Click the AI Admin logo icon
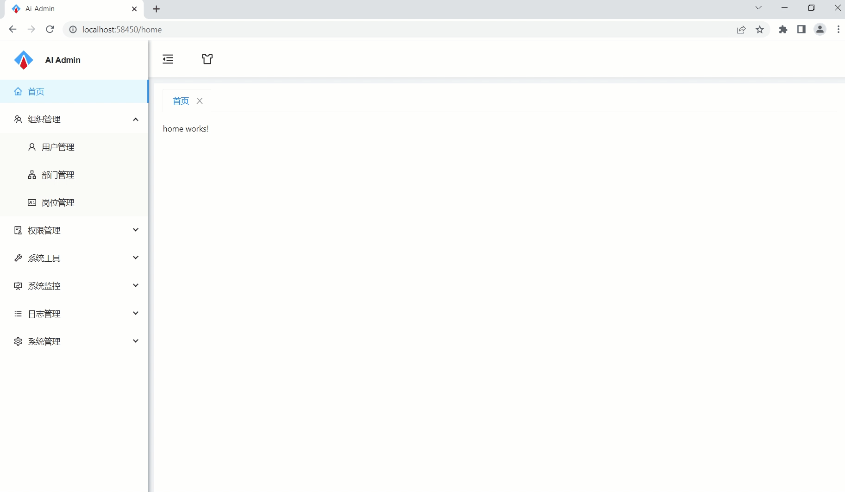This screenshot has width=845, height=492. point(24,60)
